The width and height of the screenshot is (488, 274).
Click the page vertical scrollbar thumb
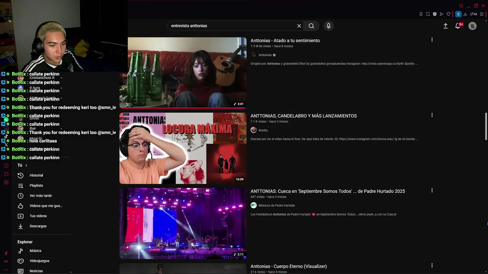[486, 127]
